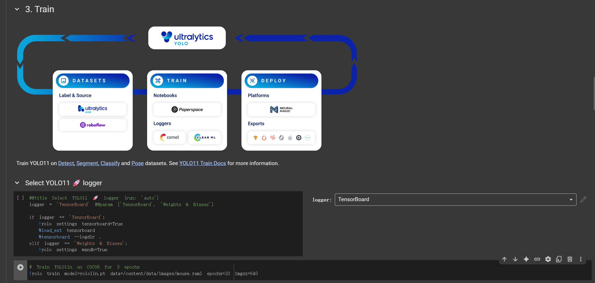Open the logger TensorBoard dropdown
The height and width of the screenshot is (283, 595).
(x=456, y=199)
